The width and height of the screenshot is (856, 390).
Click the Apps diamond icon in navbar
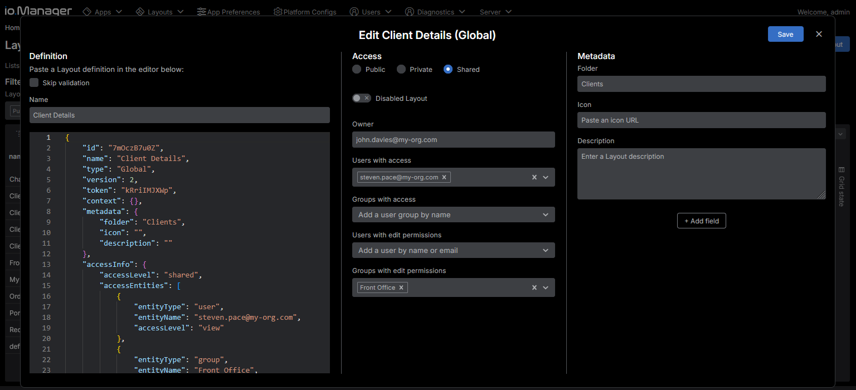pyautogui.click(x=87, y=12)
